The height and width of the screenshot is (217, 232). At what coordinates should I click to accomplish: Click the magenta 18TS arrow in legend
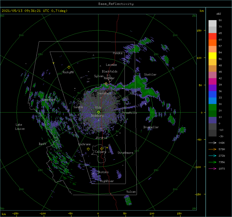(212, 168)
